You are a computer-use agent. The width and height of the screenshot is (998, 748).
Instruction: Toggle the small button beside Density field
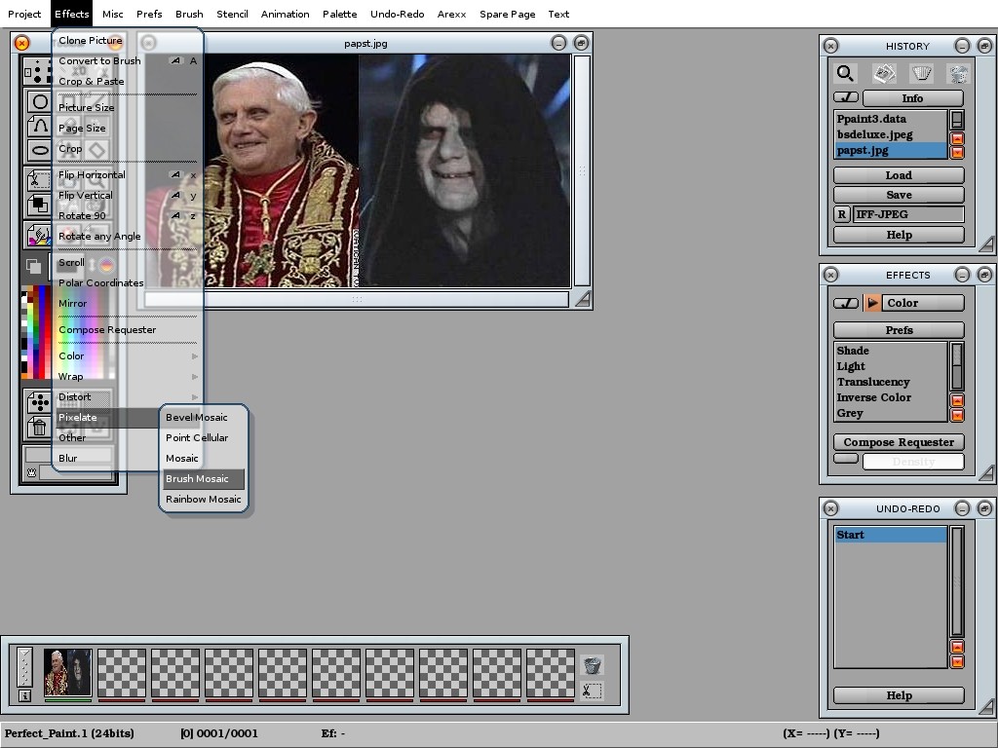click(846, 459)
